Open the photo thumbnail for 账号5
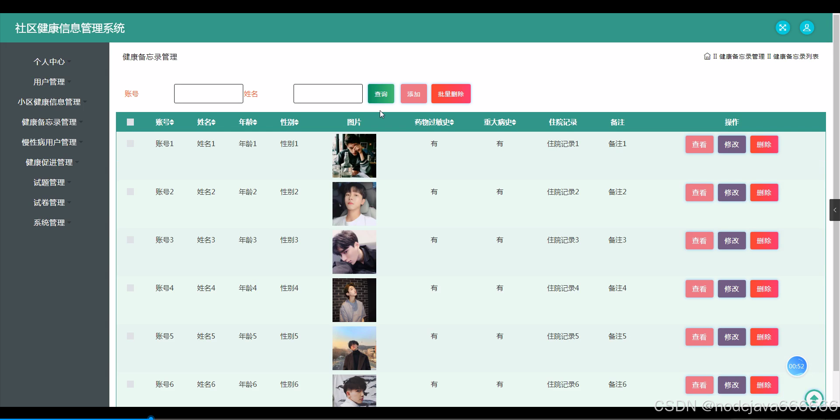This screenshot has height=420, width=840. coord(354,348)
